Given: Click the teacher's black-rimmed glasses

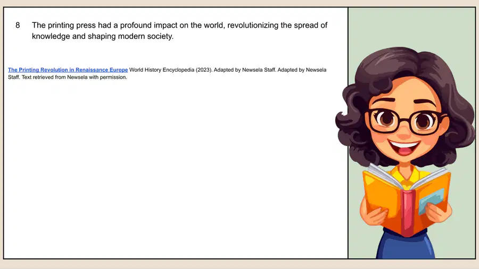Looking at the screenshot, I should [x=405, y=121].
